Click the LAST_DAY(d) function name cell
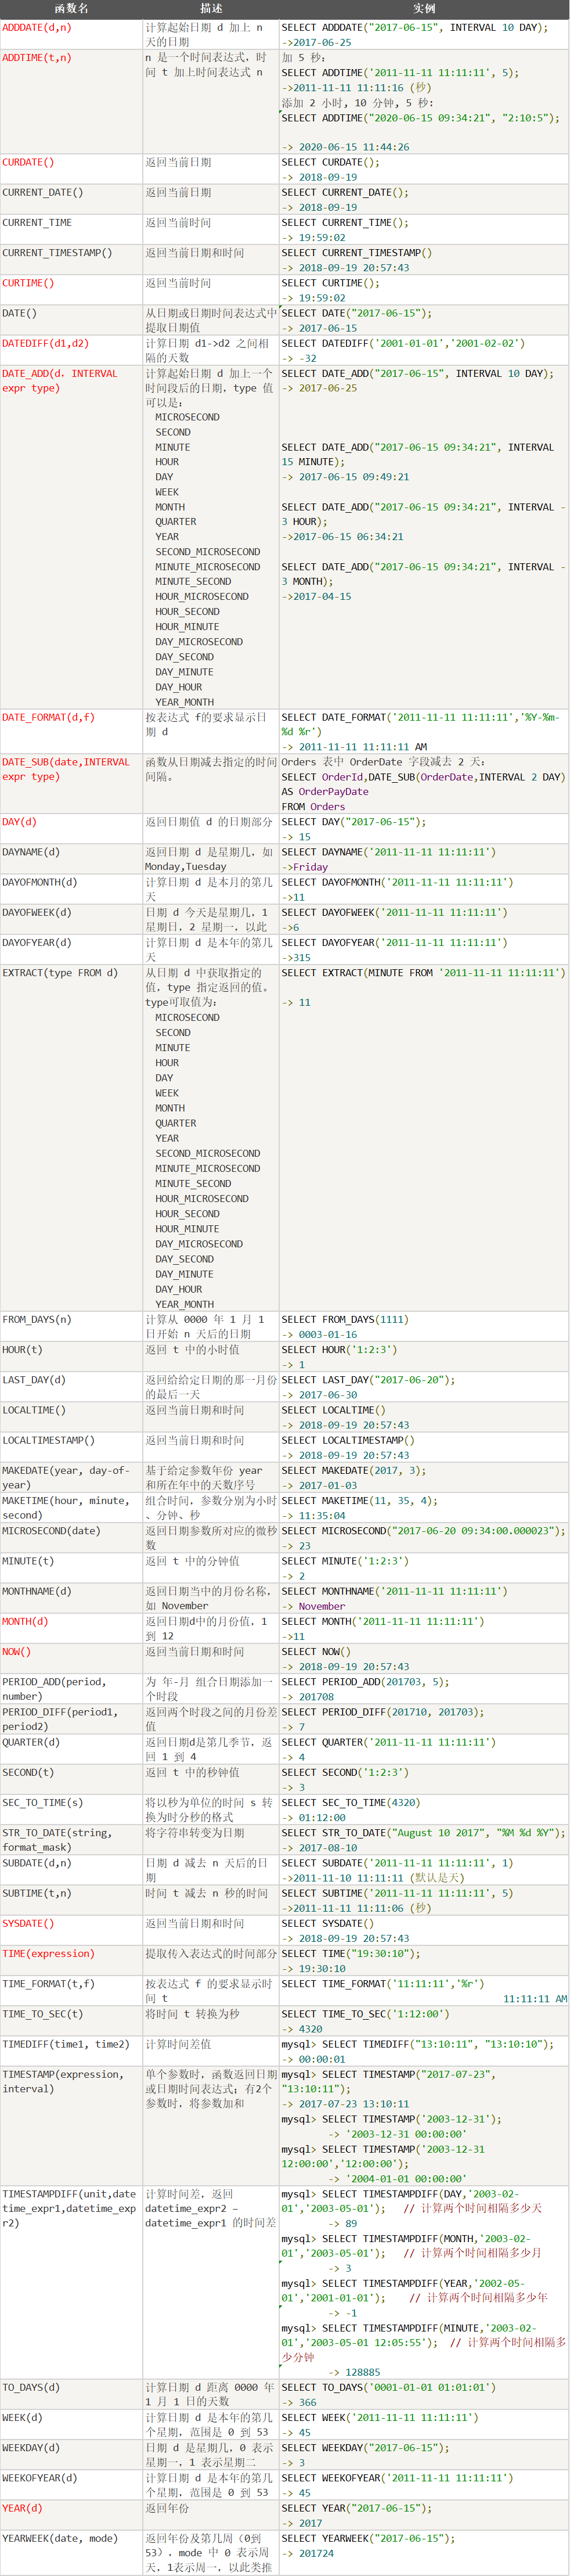 (34, 1380)
